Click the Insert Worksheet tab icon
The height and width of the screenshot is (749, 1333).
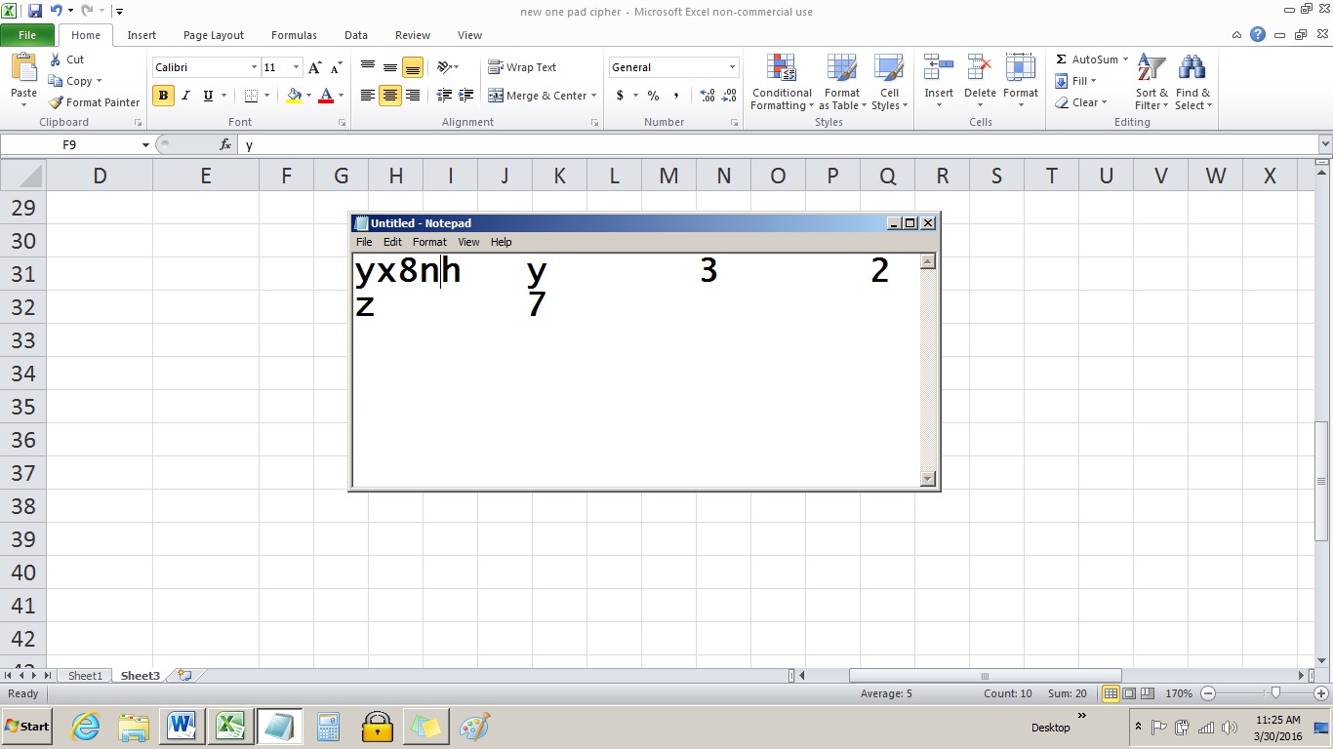pos(184,675)
